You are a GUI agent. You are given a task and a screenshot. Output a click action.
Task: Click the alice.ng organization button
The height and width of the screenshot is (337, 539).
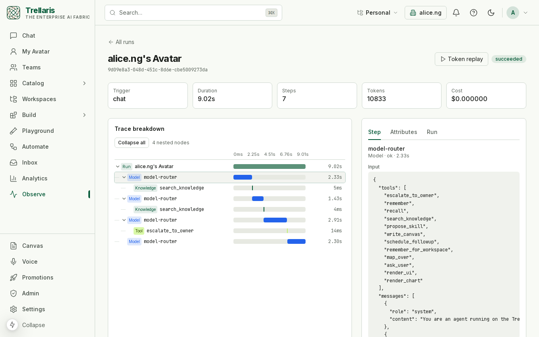(426, 13)
